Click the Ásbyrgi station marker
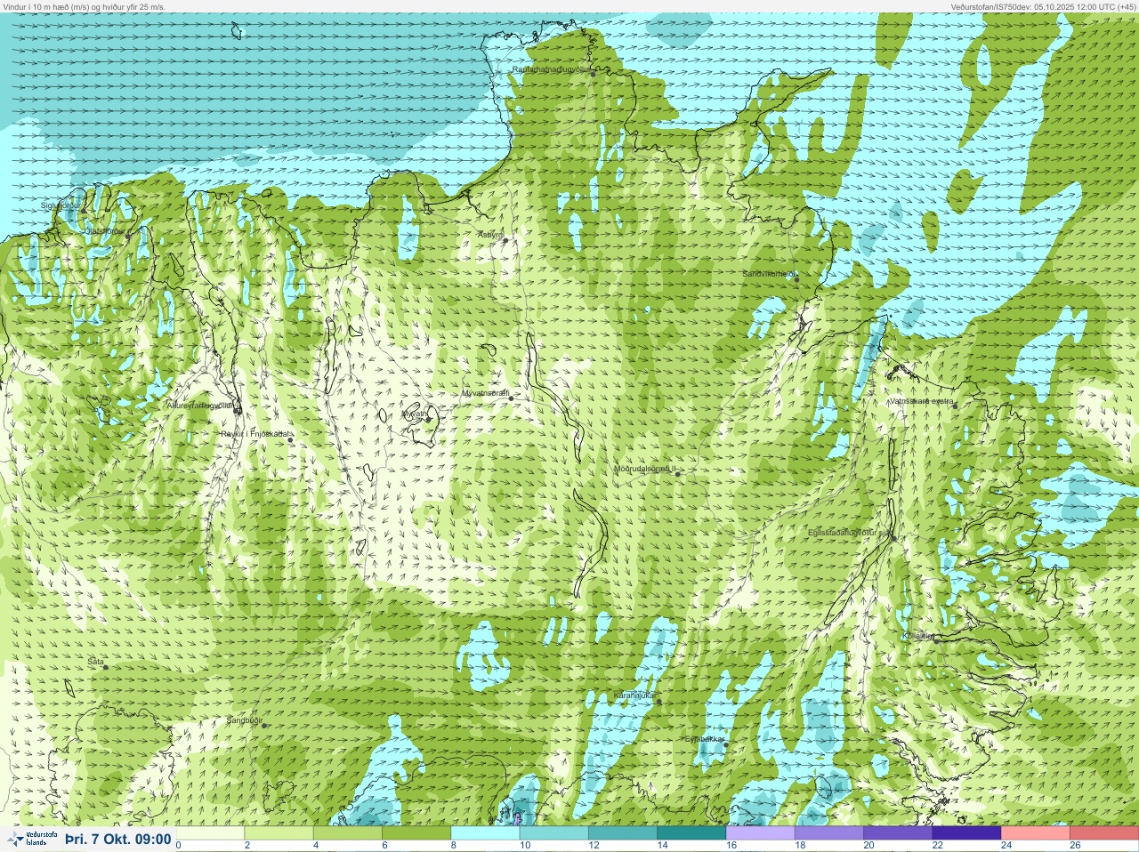Image resolution: width=1139 pixels, height=852 pixels. (x=505, y=240)
